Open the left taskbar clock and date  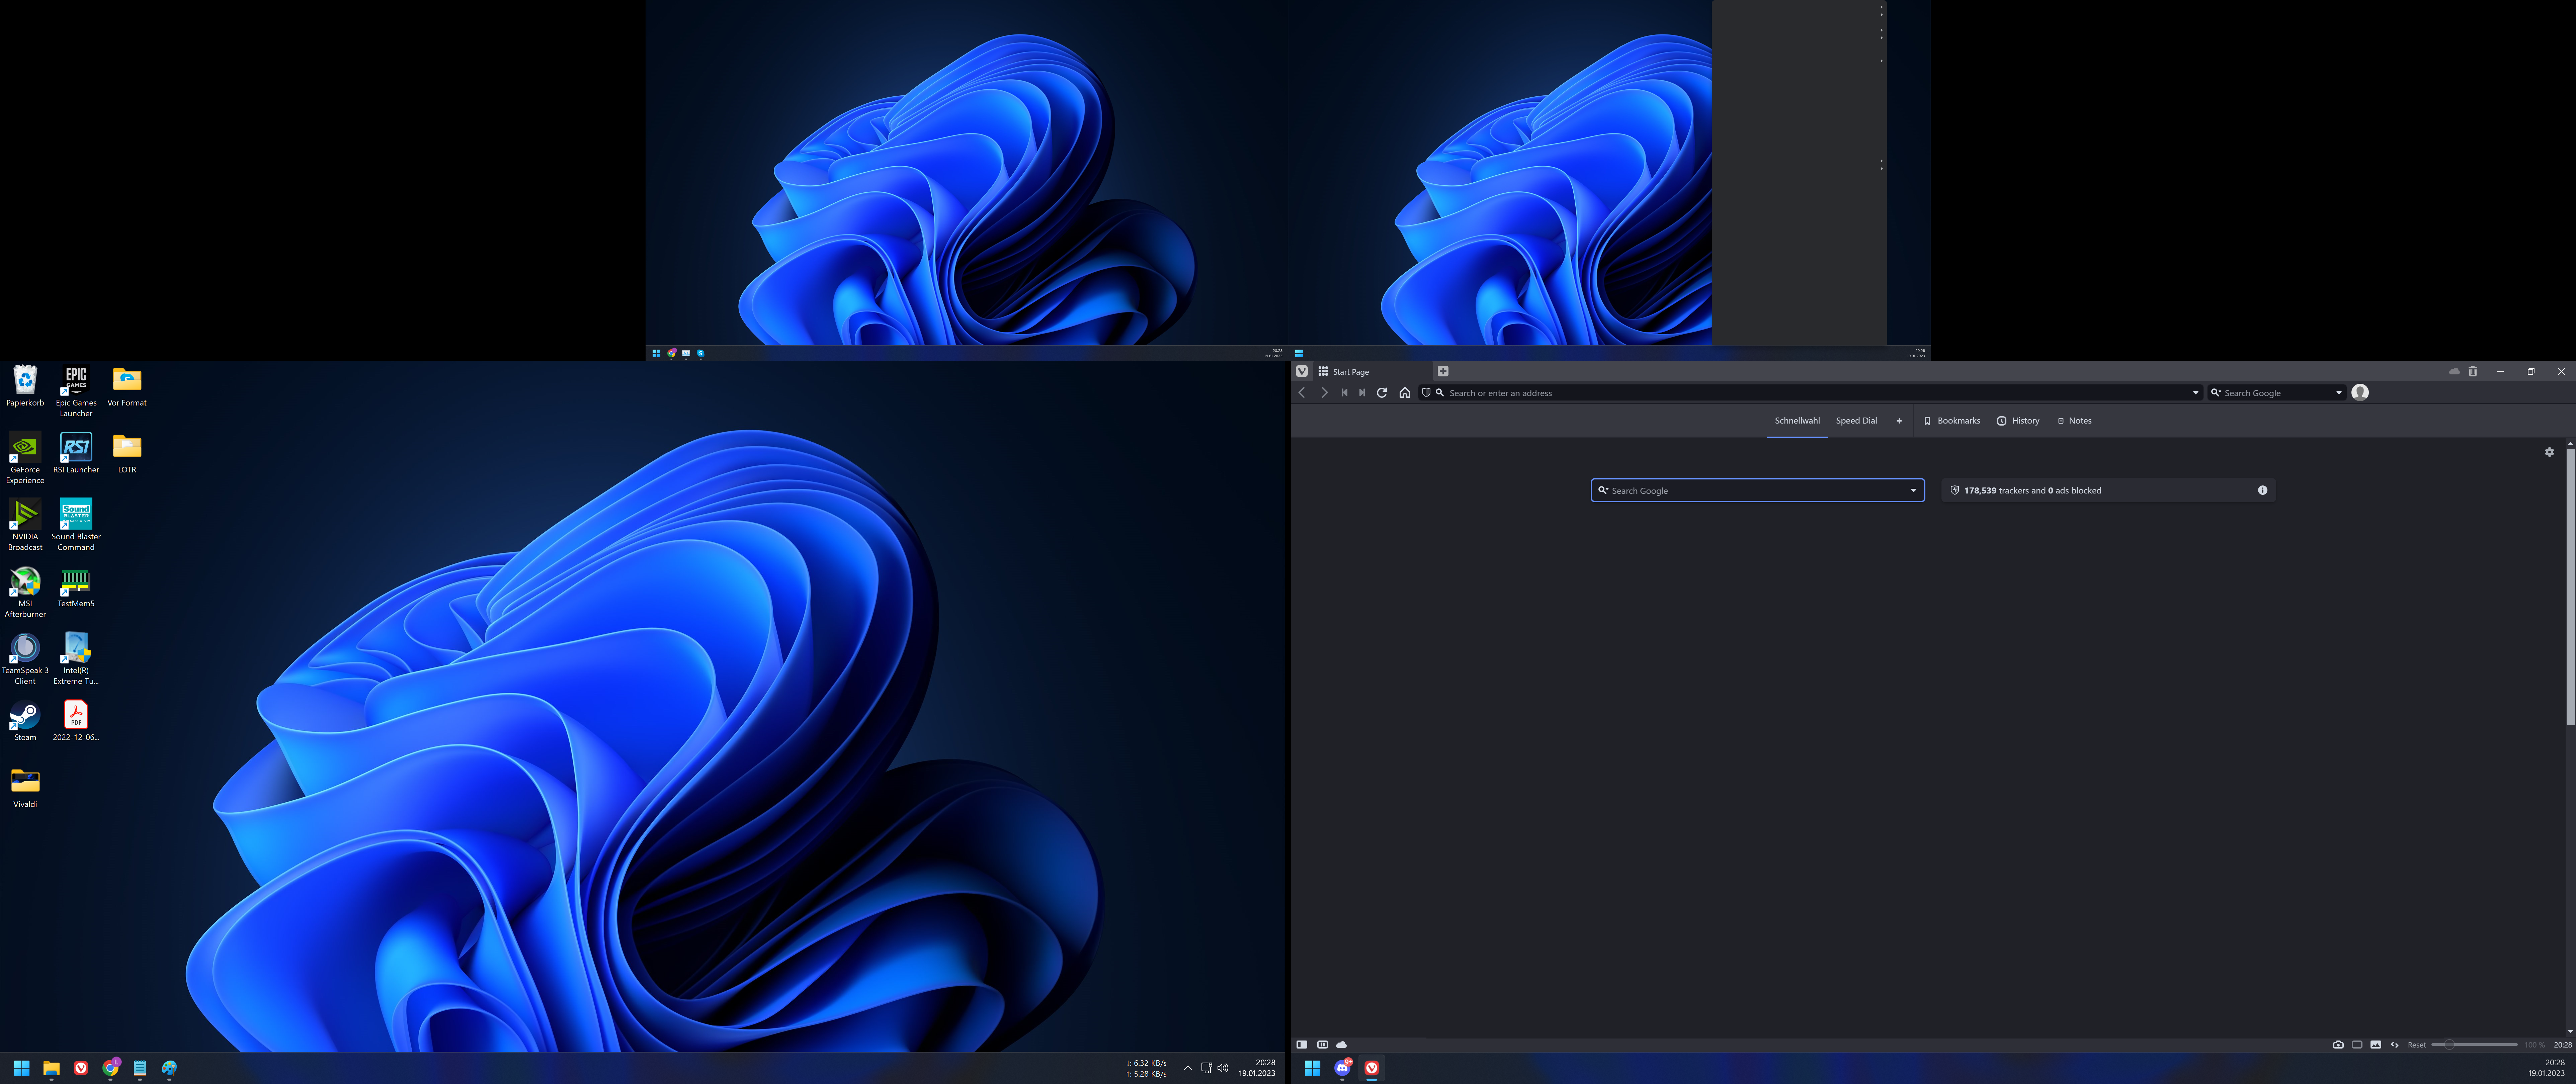1257,1068
